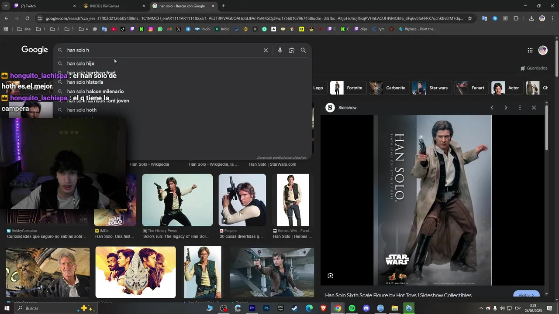Bookmark this page with the star
The image size is (559, 314).
click(x=470, y=18)
